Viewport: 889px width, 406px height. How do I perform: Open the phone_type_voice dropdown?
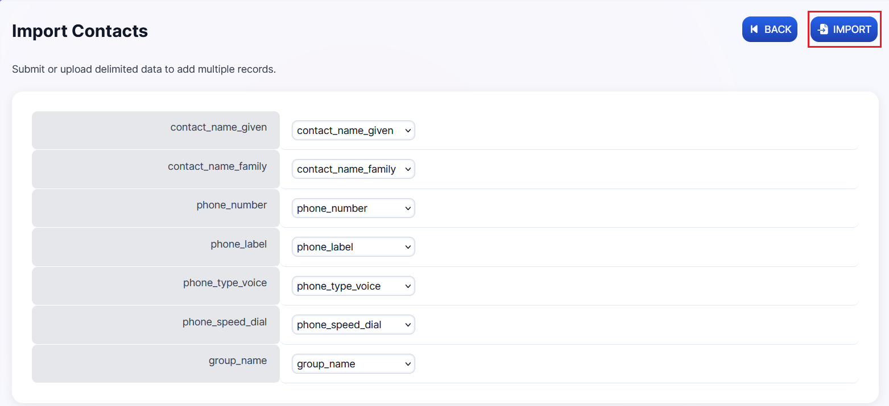[x=353, y=286]
